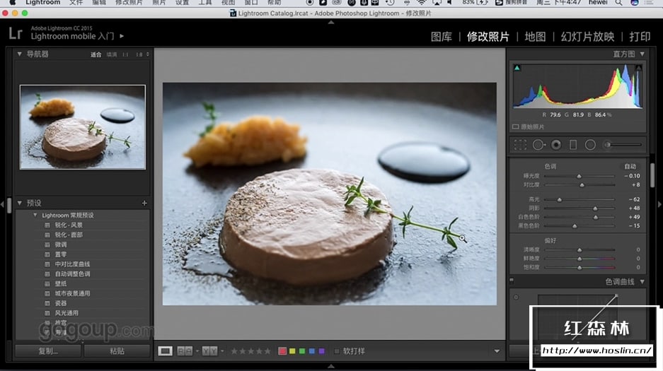This screenshot has width=663, height=371.
Task: Switch to the 地图 Map module
Action: (536, 37)
